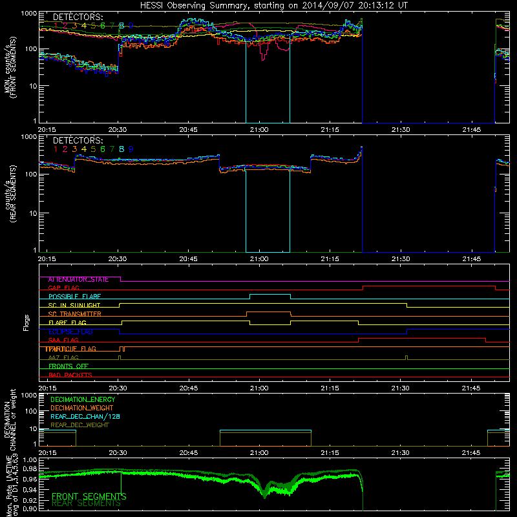Select dark green detector 7 in the rear segments legend
This screenshot has height=517, width=517.
[112, 149]
